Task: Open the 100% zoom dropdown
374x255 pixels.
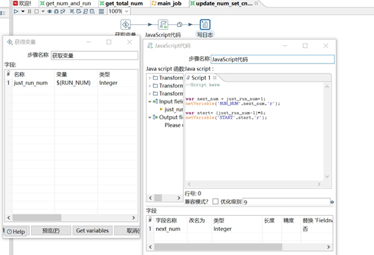Action: coord(127,11)
